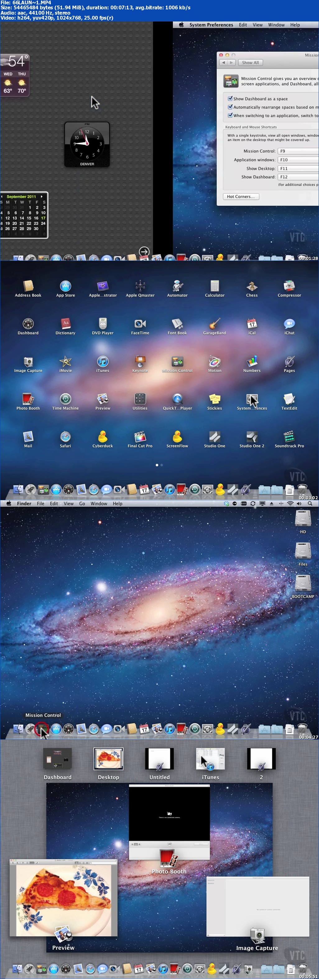
Task: Click the back arrow in System Preferences toolbar
Action: click(x=223, y=63)
